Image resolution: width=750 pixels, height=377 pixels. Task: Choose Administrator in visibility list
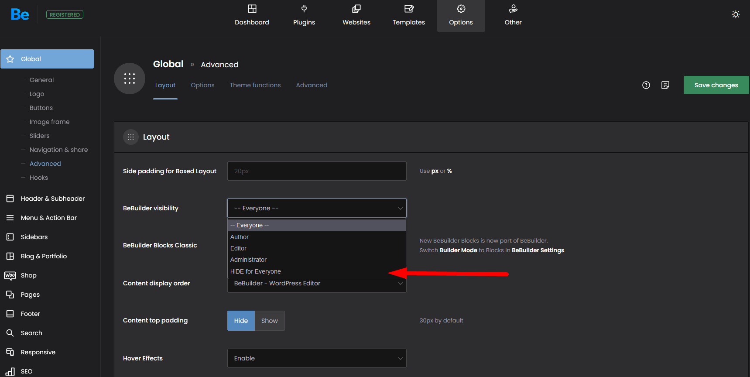point(317,260)
